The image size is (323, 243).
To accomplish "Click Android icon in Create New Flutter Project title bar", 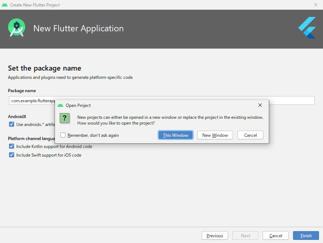I will pos(5,5).
